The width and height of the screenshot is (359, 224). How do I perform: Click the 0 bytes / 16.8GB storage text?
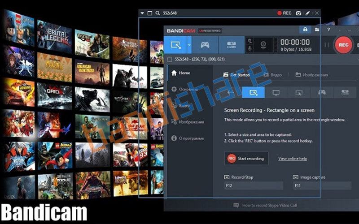(x=296, y=49)
